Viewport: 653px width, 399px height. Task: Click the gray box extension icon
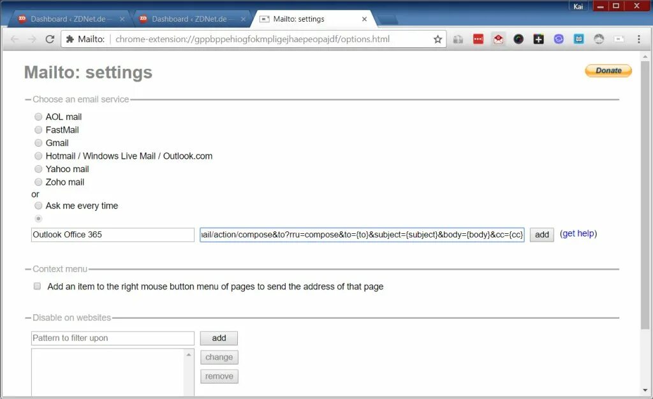(x=458, y=39)
